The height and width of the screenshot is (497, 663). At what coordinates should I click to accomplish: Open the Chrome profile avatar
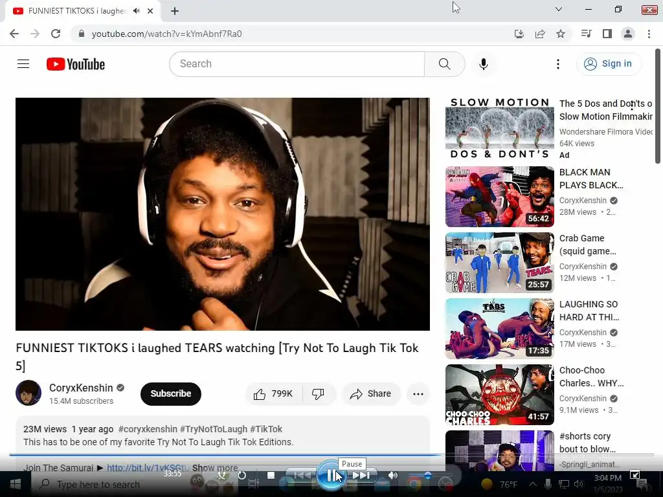point(628,34)
